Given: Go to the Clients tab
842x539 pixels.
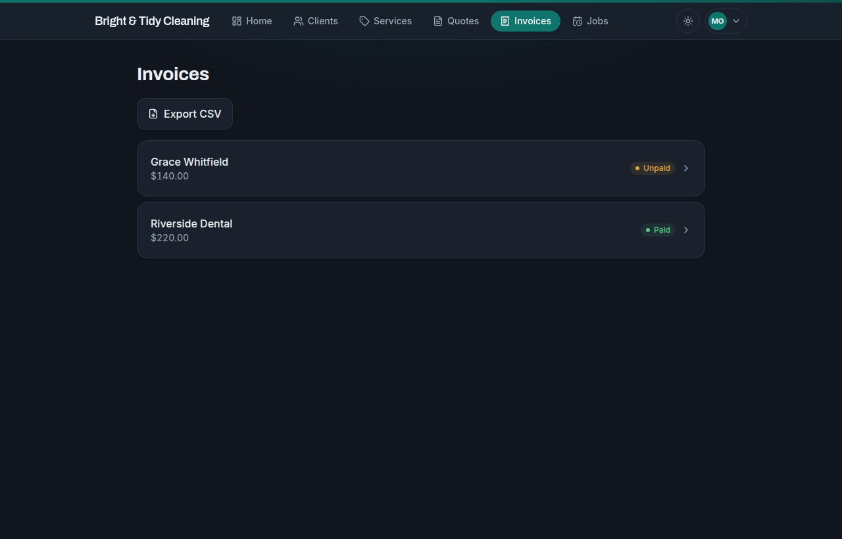Looking at the screenshot, I should coord(316,21).
